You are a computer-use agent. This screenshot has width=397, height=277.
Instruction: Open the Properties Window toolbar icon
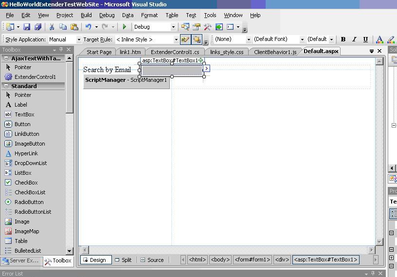click(x=197, y=27)
